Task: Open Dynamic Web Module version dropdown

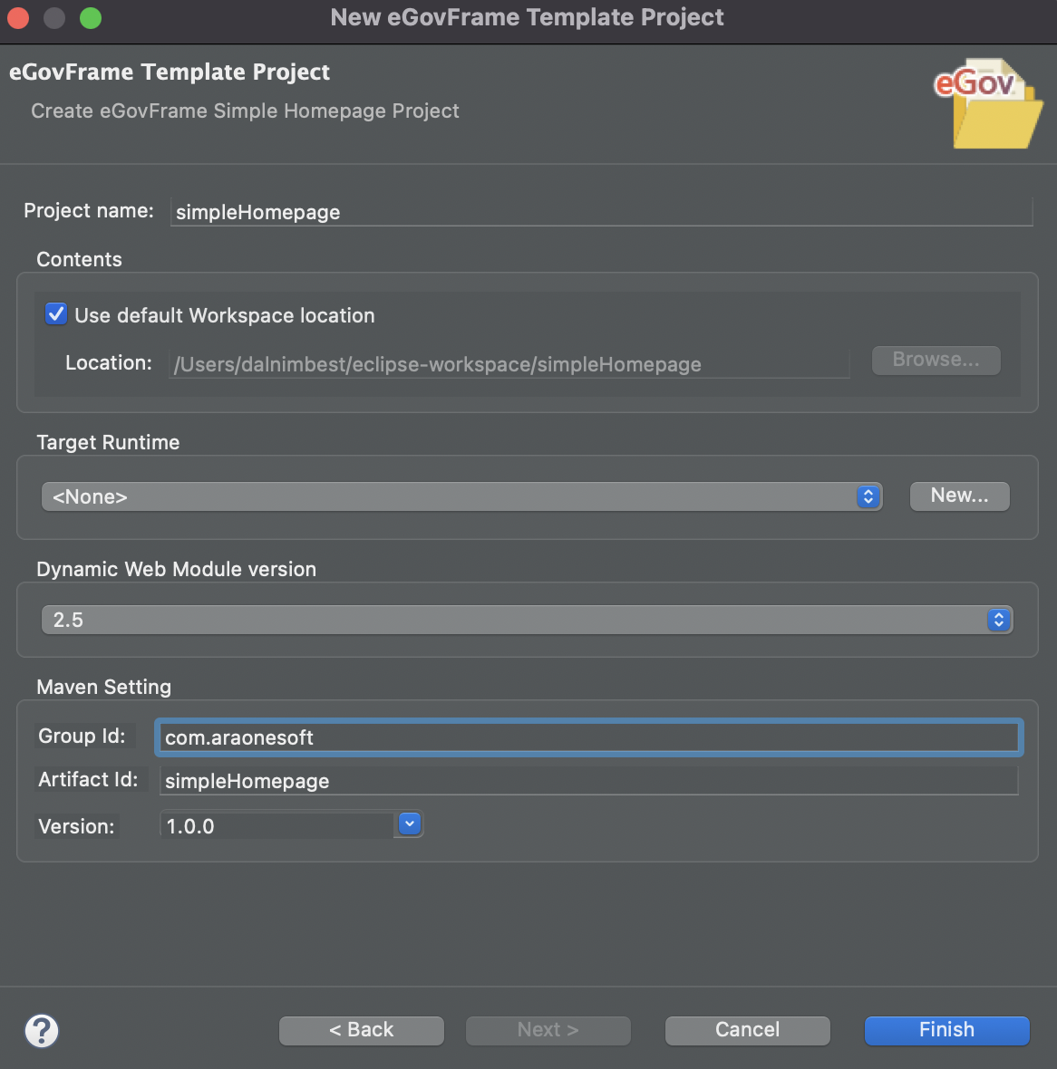Action: tap(528, 620)
